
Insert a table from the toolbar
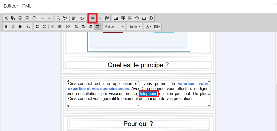click(123, 18)
